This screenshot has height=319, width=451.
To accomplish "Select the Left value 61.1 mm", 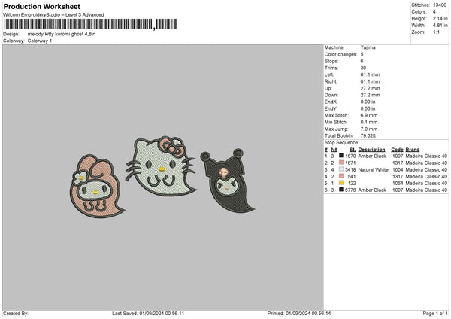I will 370,74.
